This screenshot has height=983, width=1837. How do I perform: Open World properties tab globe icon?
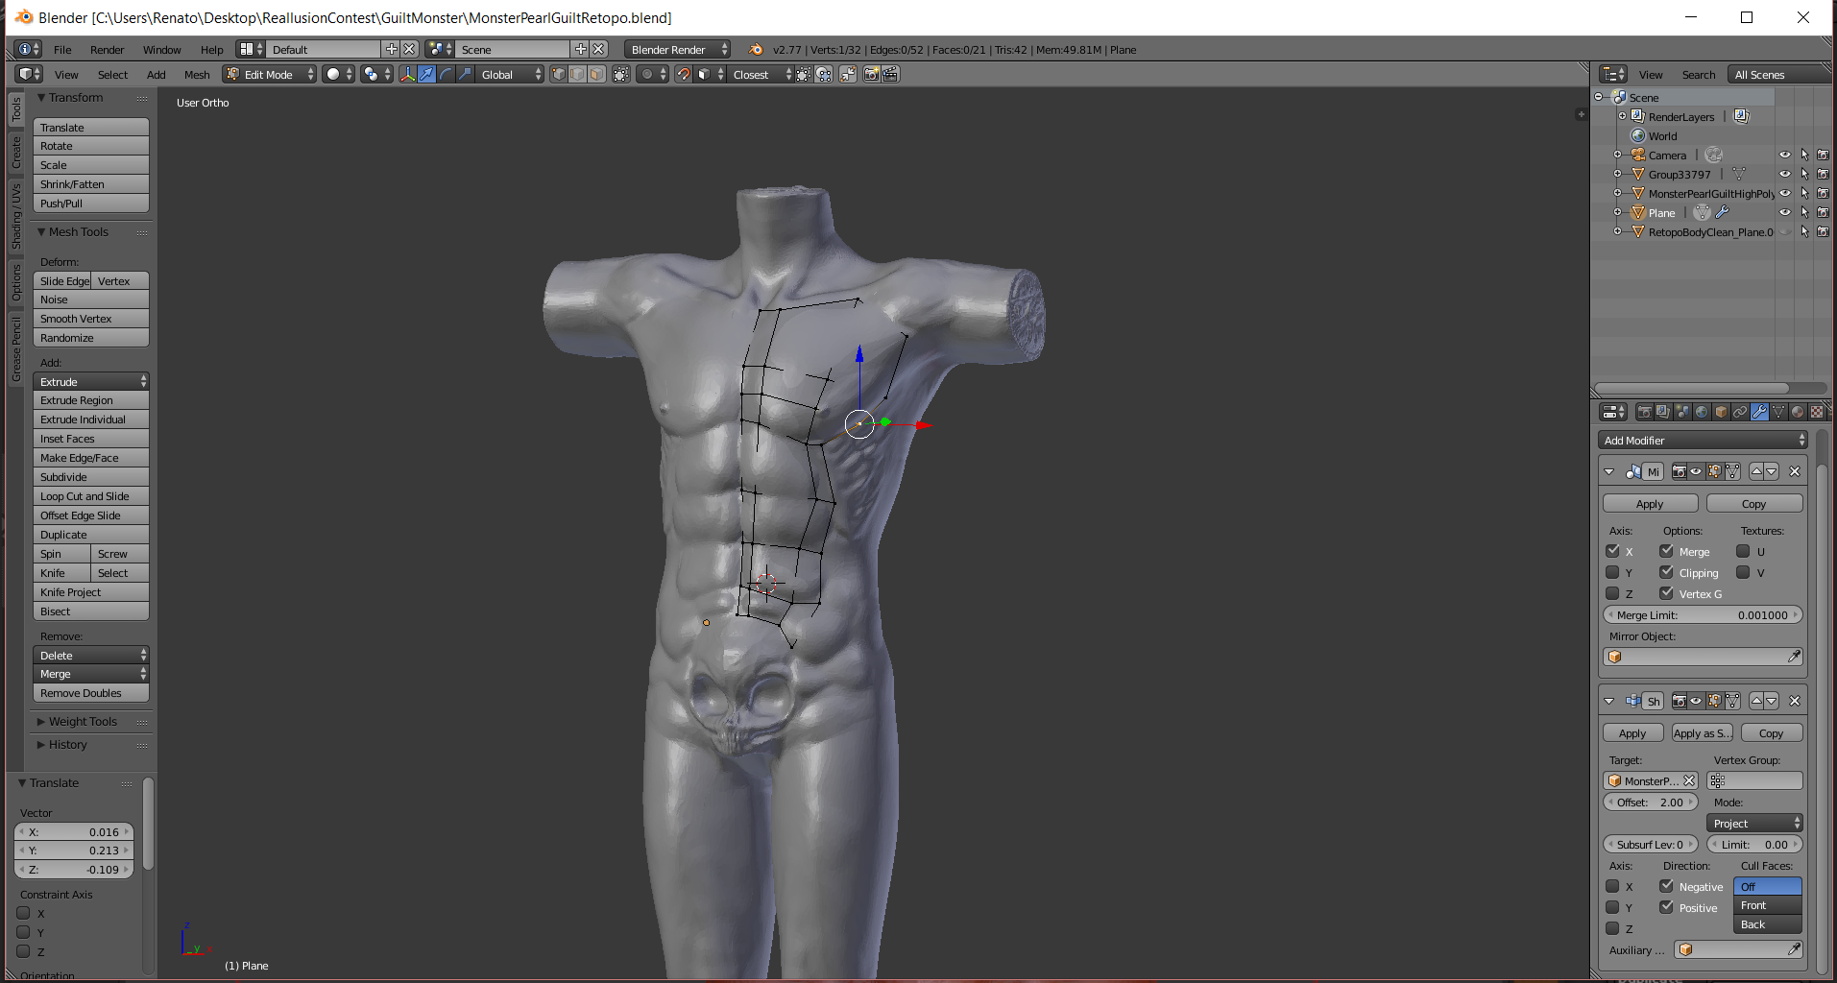point(1703,412)
